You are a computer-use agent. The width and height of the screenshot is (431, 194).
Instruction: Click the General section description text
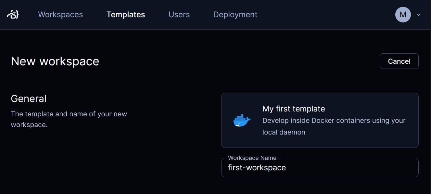(x=69, y=119)
